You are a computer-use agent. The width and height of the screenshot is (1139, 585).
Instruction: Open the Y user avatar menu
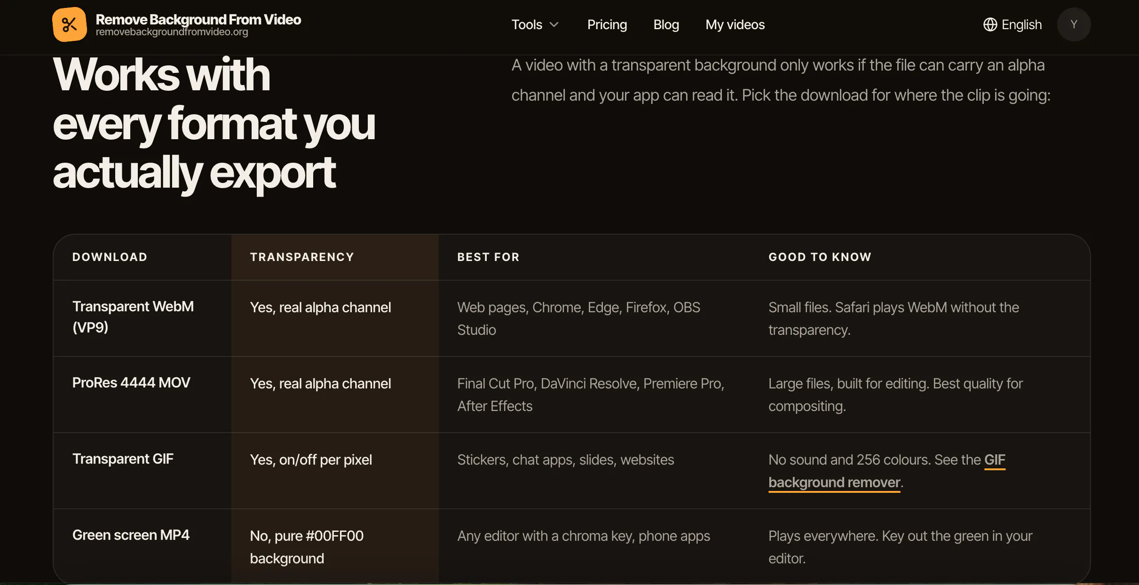1074,24
